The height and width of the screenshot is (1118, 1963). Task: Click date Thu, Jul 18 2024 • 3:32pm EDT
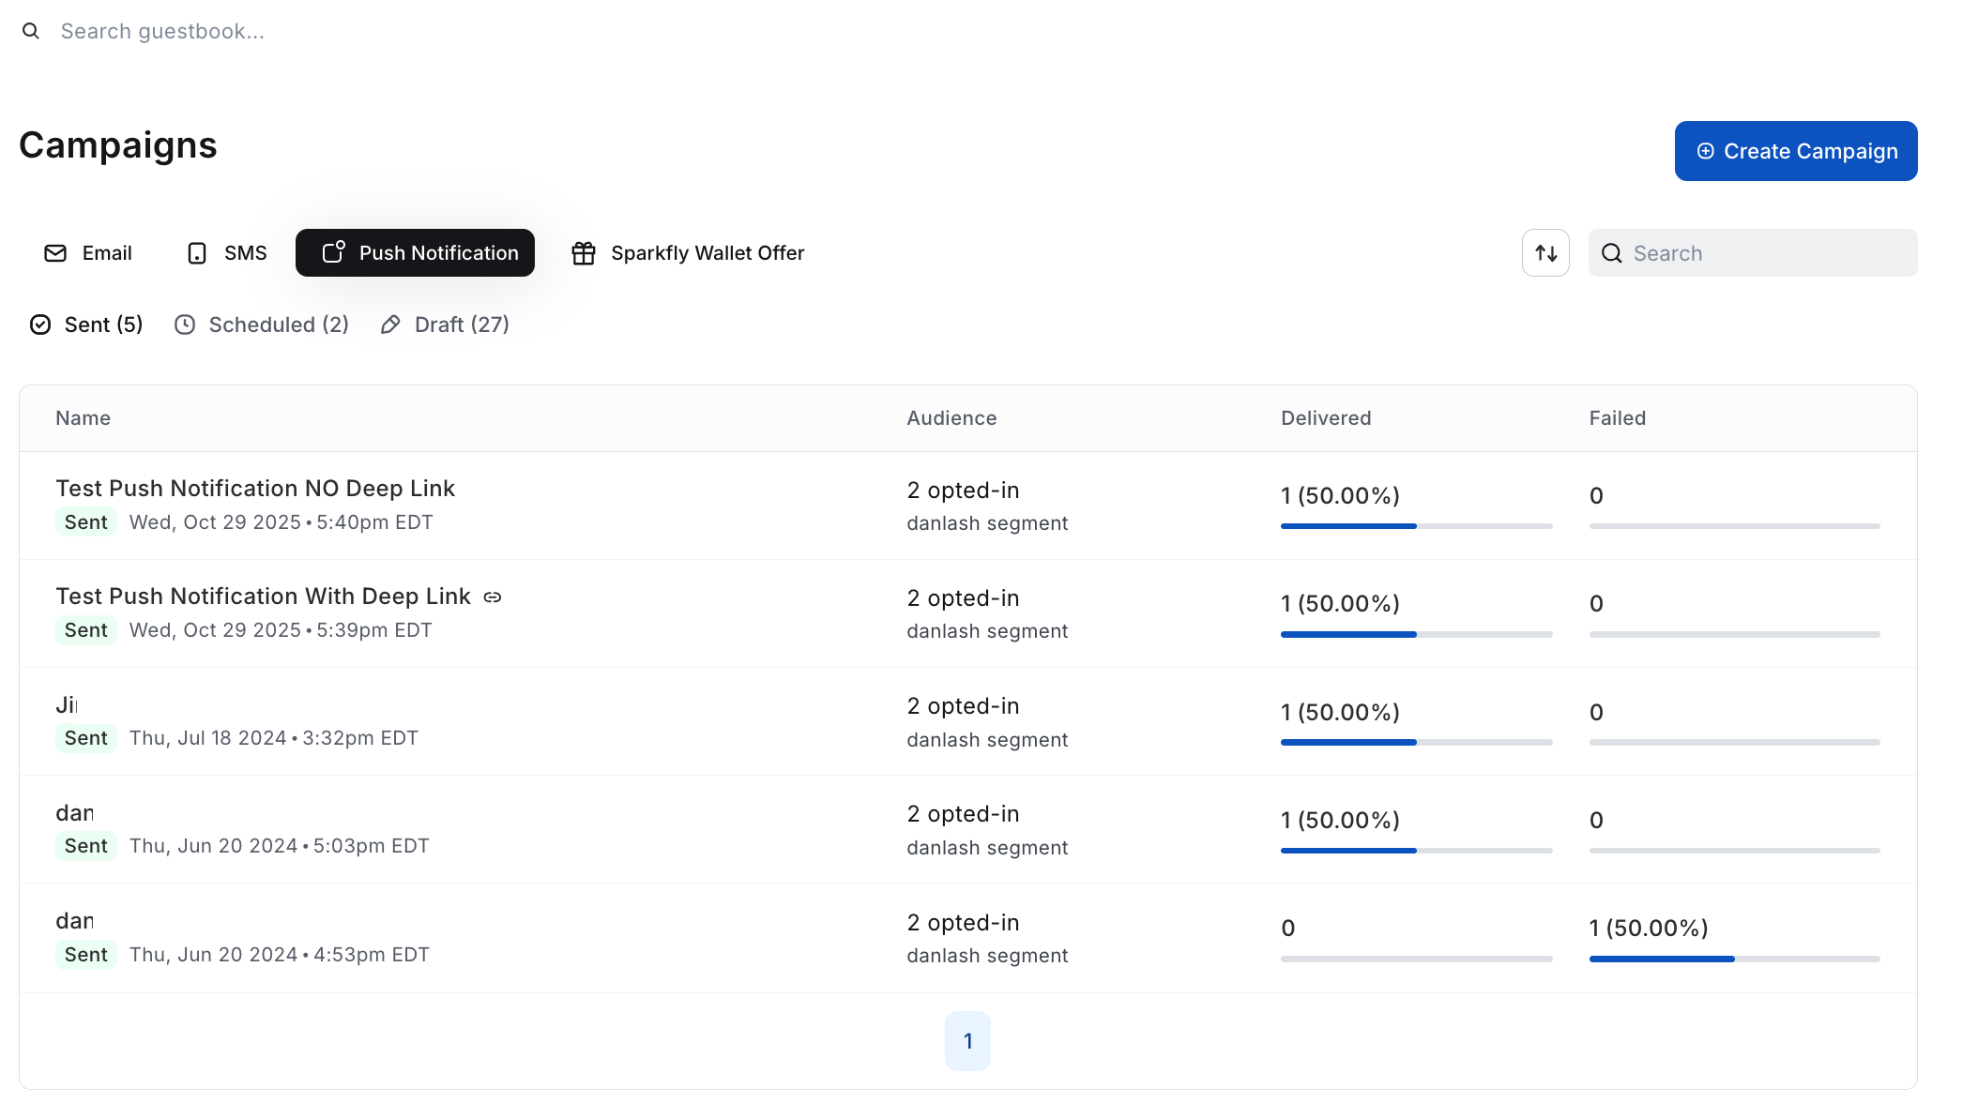point(274,738)
